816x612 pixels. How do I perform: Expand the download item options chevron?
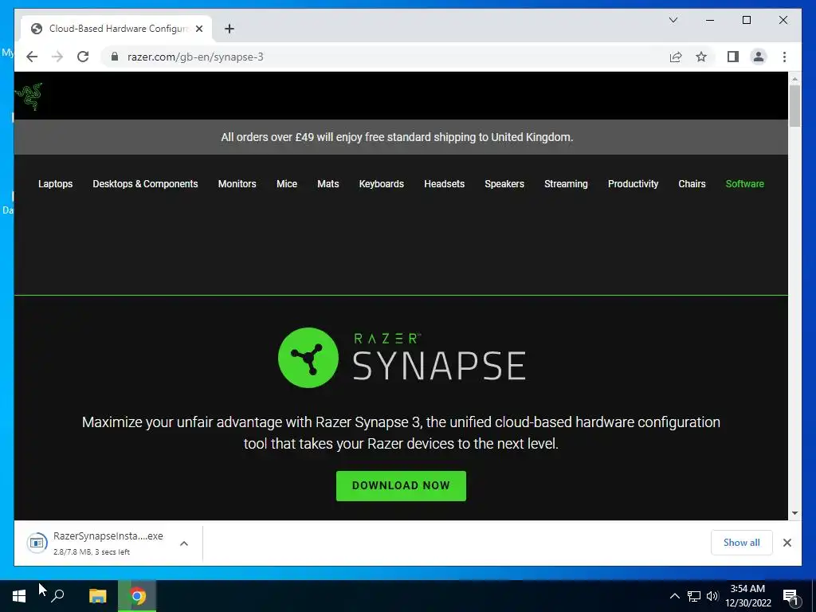184,543
